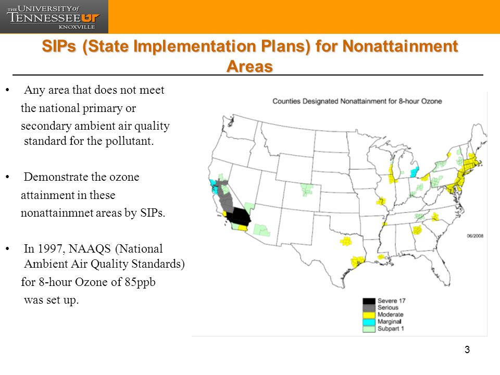This screenshot has height=375, width=500.
Task: Click the yellow Atlanta-area nonattainment counties
Action: tap(417, 230)
